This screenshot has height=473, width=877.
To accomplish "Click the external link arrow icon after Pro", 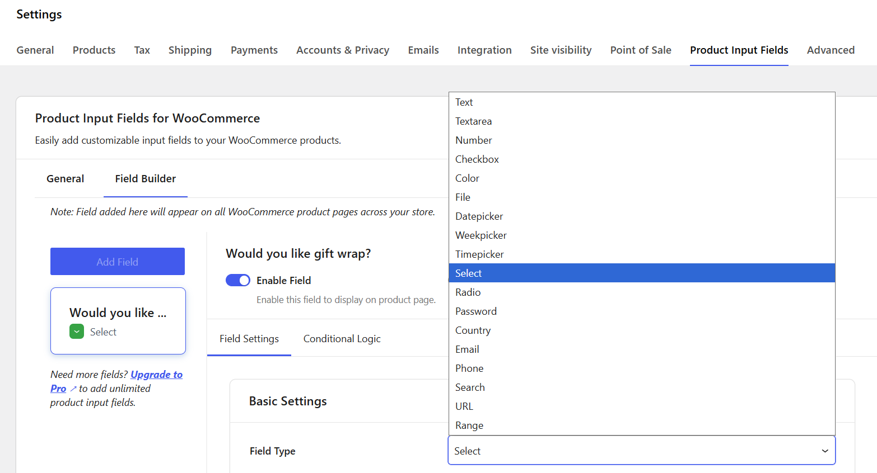I will 73,389.
